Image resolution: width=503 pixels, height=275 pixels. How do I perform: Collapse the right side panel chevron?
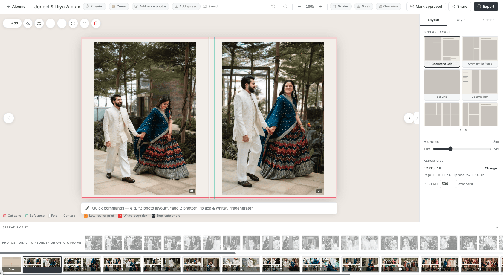pyautogui.click(x=417, y=118)
